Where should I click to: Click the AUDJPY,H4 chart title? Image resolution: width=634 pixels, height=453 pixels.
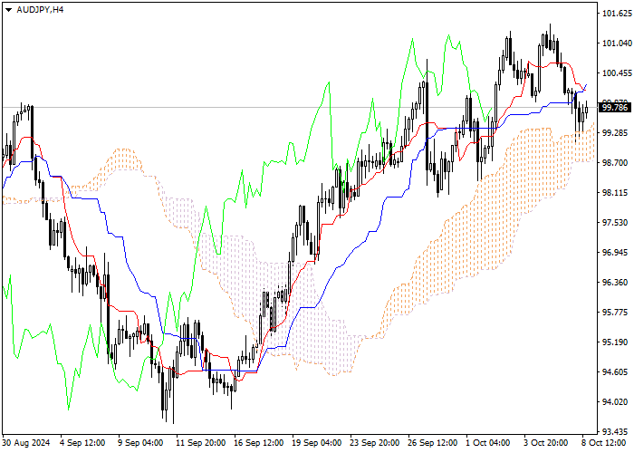click(x=40, y=10)
